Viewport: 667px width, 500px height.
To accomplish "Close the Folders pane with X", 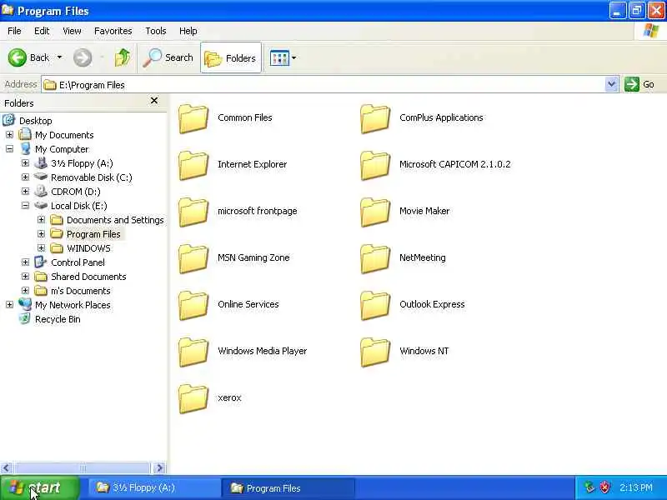I will [154, 100].
